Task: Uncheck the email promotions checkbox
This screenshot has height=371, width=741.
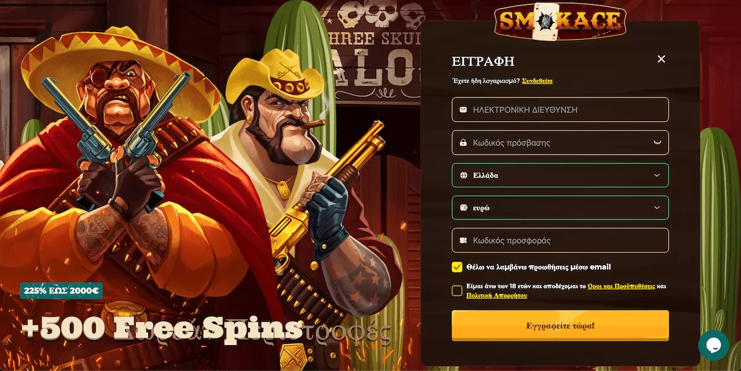Action: [x=457, y=267]
